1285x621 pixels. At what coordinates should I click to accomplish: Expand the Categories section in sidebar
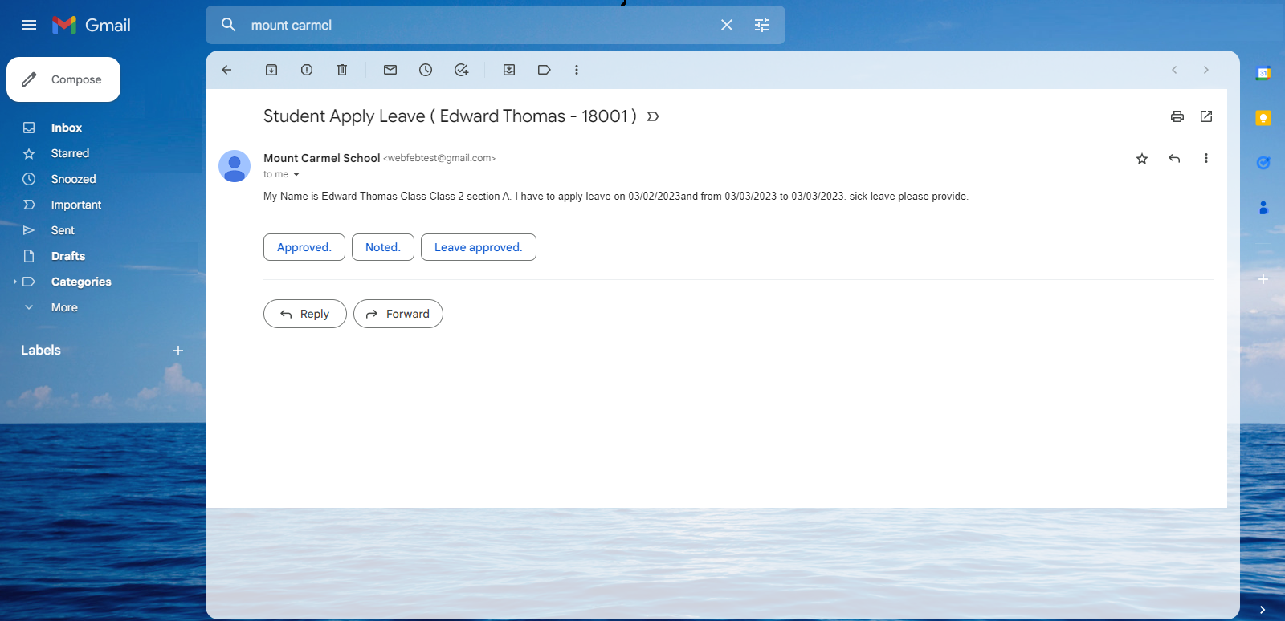15,282
